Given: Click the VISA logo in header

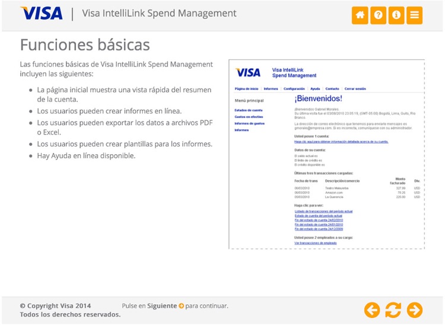Looking at the screenshot, I should pos(42,13).
